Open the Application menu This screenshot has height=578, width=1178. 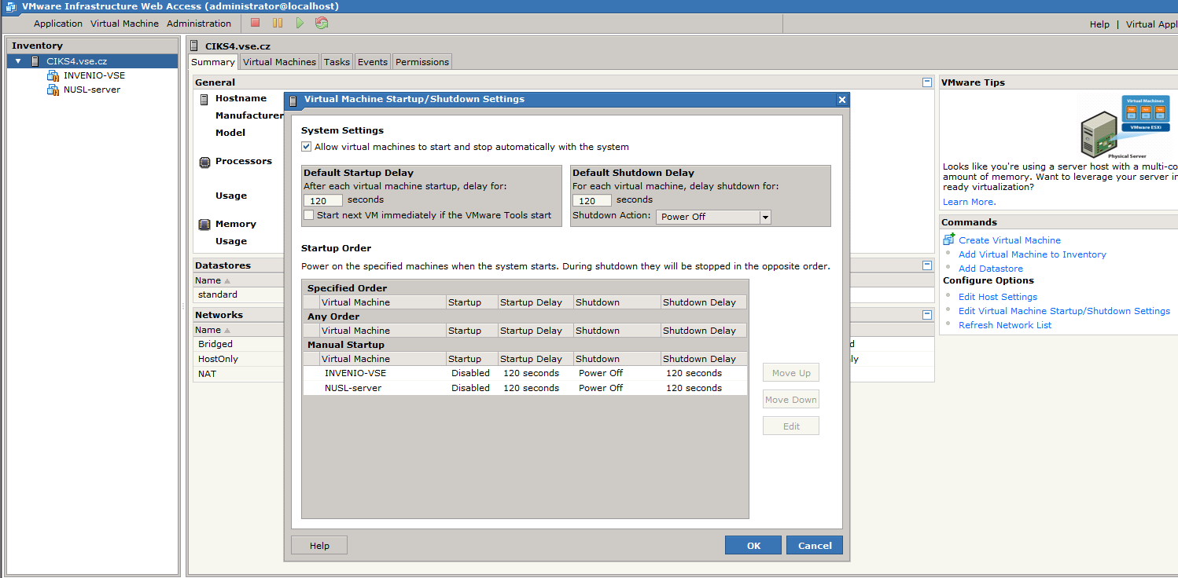pos(58,24)
